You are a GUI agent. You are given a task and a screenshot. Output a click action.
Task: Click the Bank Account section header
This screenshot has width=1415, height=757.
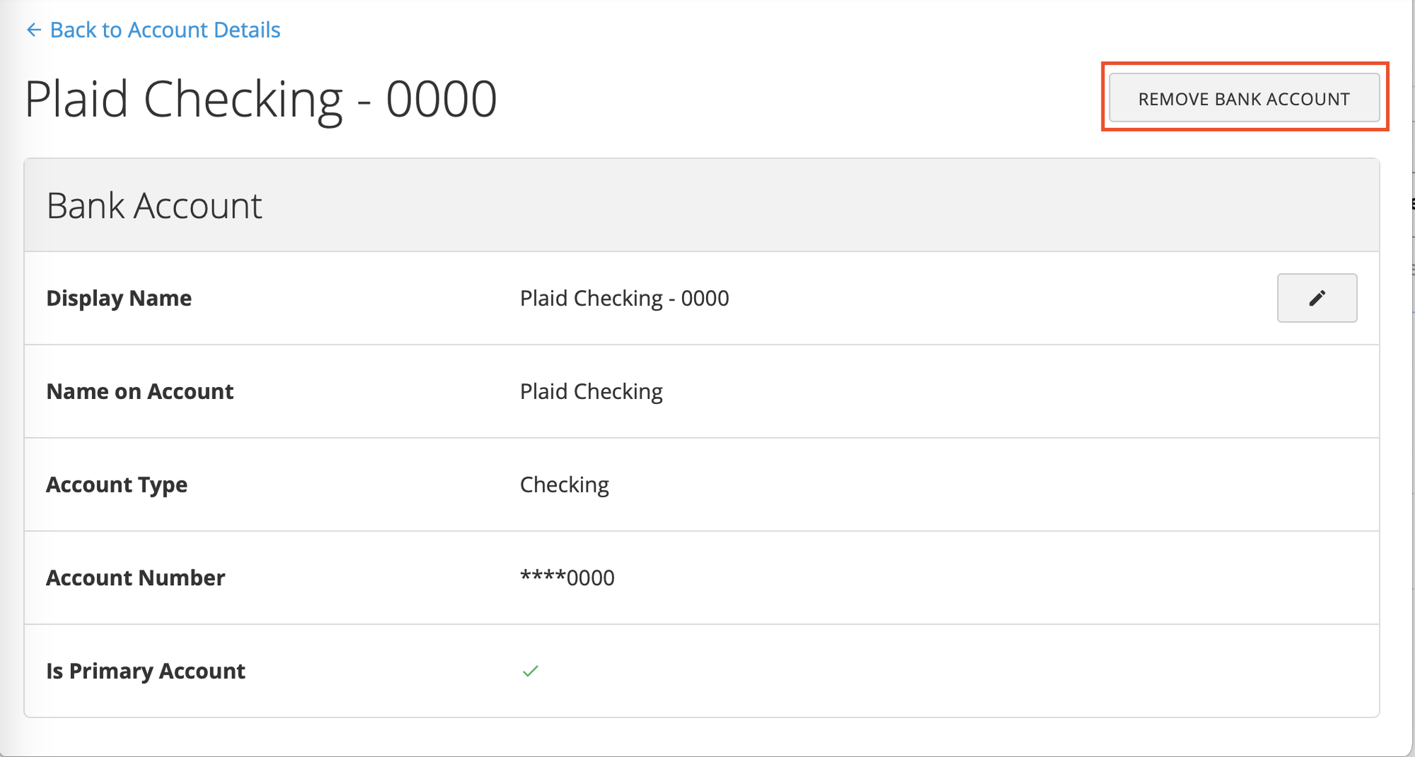154,205
